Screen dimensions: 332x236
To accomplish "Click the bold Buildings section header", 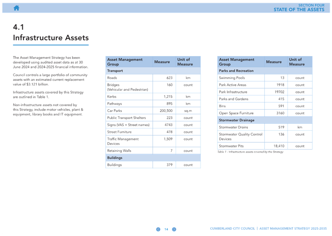I will 115,158.
